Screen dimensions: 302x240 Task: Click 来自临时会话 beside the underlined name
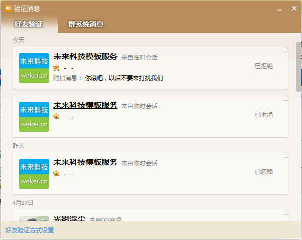pos(139,106)
